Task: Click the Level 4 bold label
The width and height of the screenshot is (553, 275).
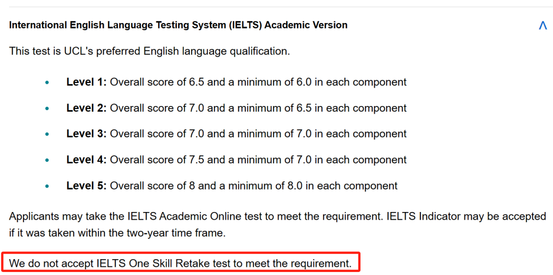Action: pos(87,160)
